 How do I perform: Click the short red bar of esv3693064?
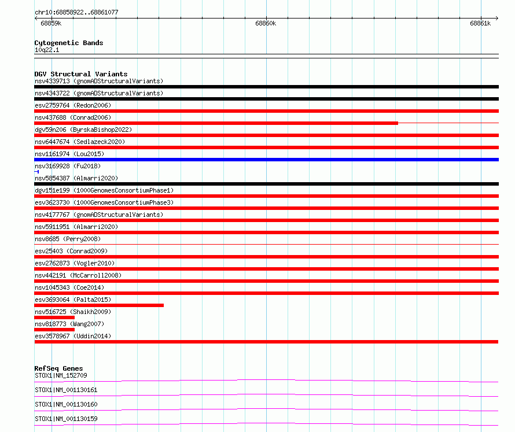[x=99, y=305]
